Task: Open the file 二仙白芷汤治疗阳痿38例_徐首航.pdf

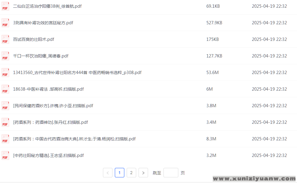Action: point(47,6)
